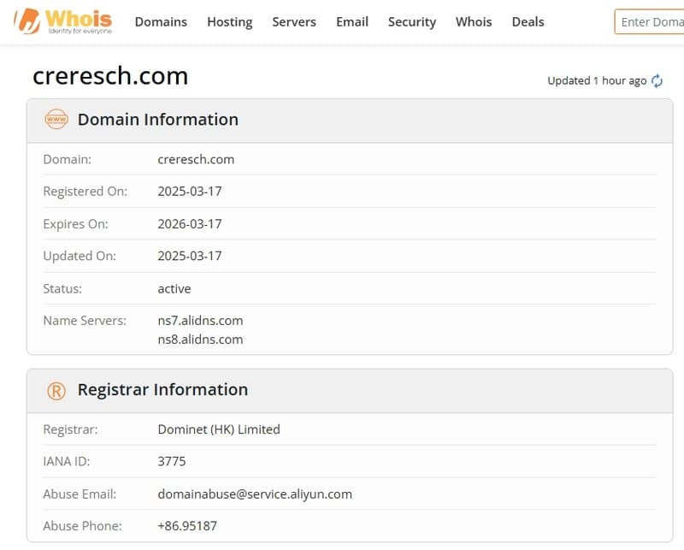Screen dimensions: 684x550
Task: Select abuse email domainabuse@service.aliyun.com
Action: tap(255, 494)
